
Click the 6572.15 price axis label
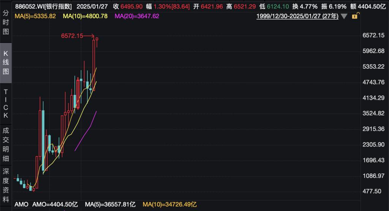(x=373, y=35)
